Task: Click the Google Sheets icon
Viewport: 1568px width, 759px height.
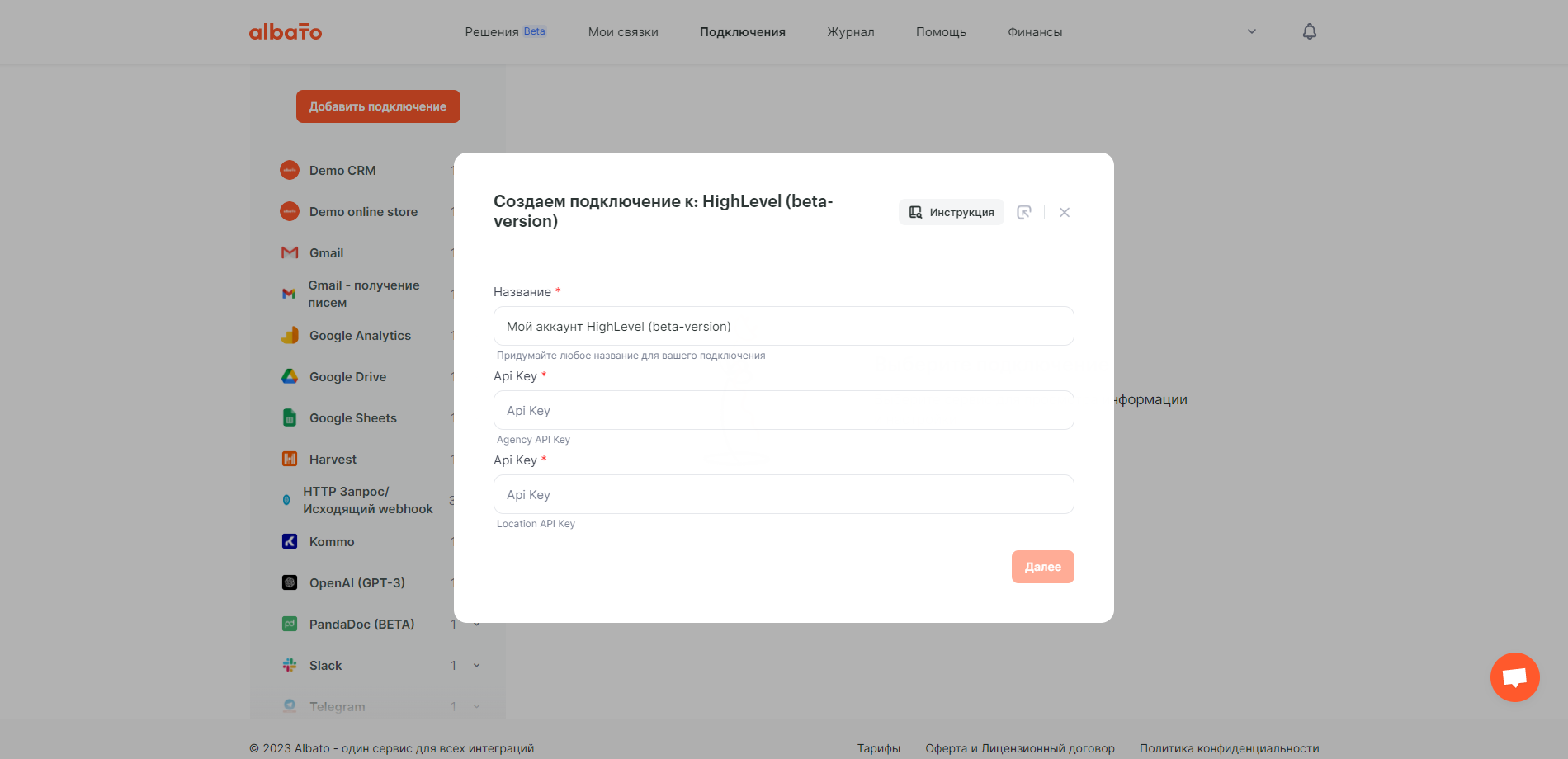Action: point(290,417)
